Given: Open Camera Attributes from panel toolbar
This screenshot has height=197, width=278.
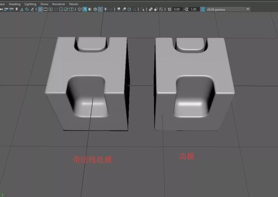Looking at the screenshot, I should click(11, 9).
